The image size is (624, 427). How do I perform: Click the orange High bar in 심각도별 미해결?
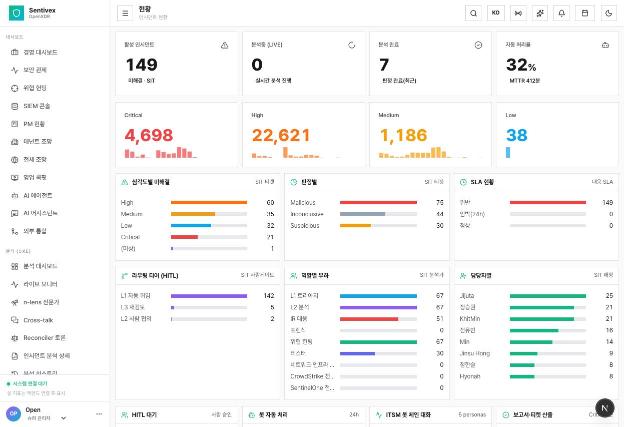(209, 203)
